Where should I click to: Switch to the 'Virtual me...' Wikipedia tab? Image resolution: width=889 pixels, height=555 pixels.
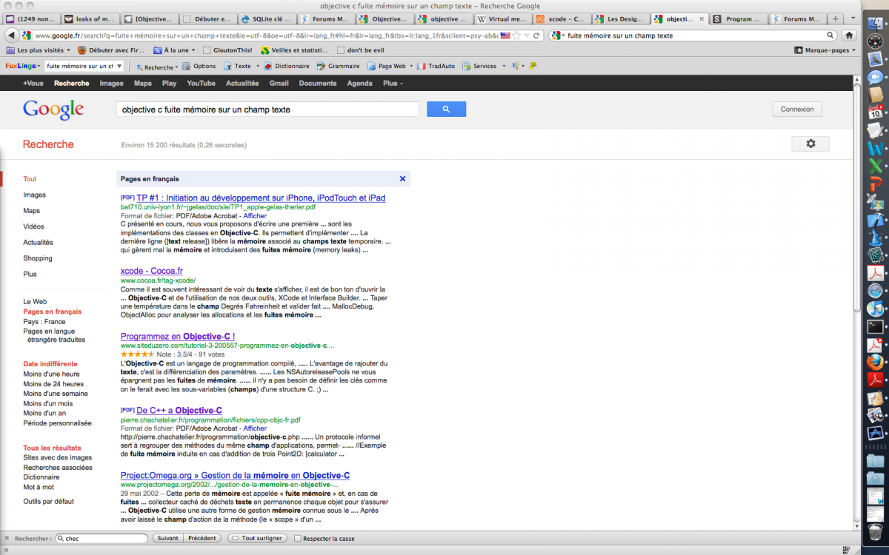503,18
